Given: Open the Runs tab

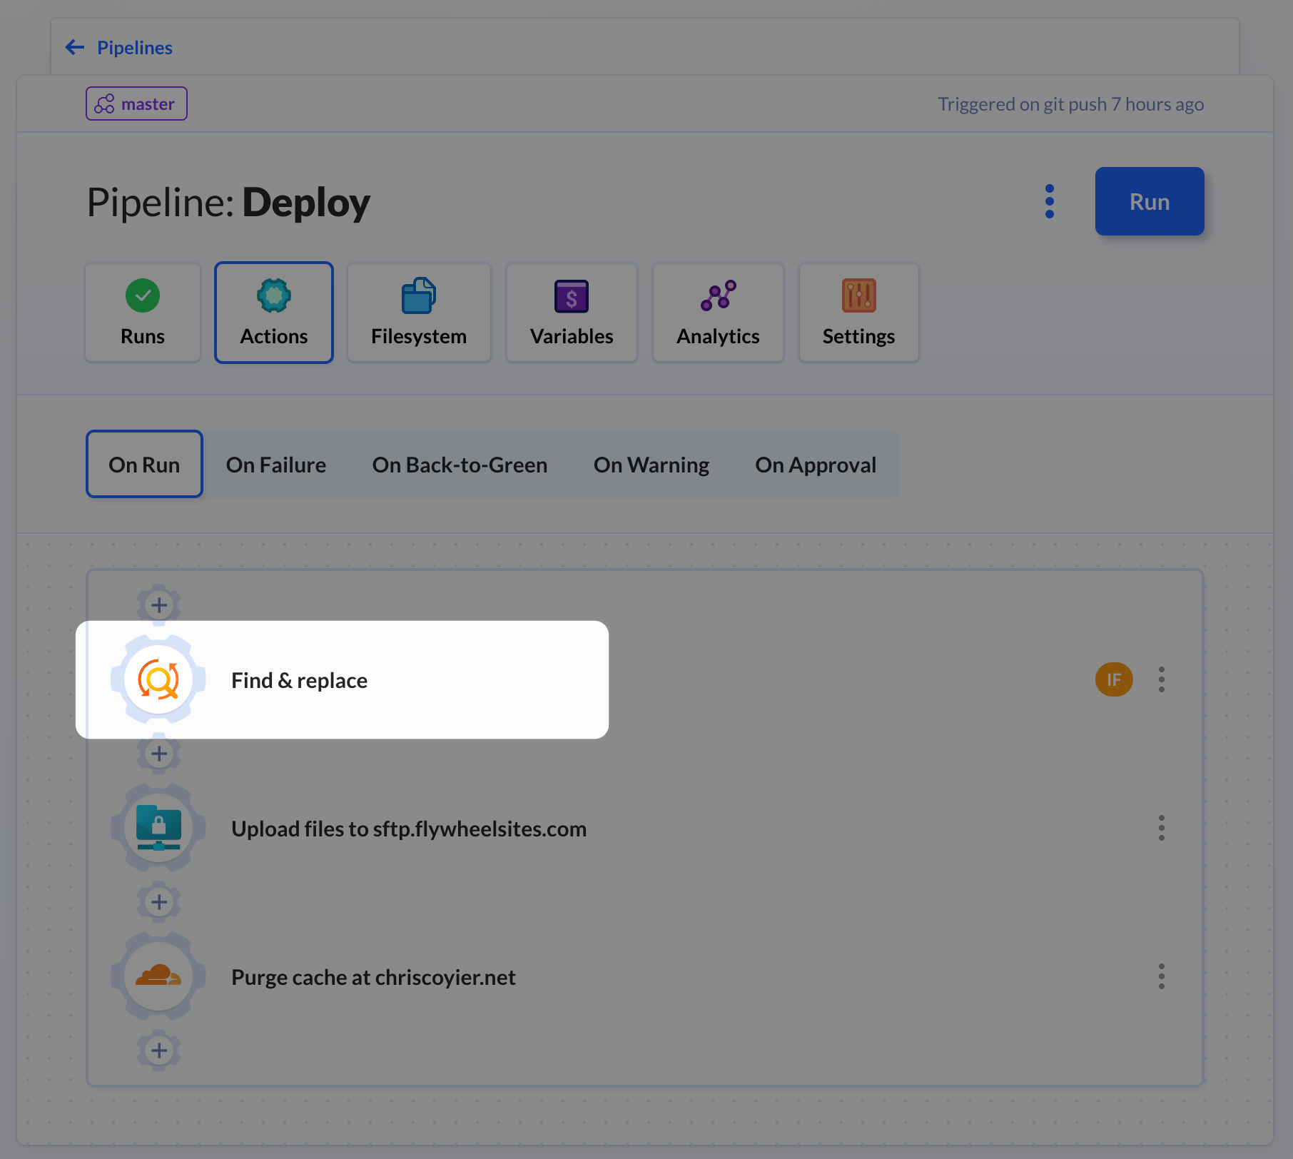Looking at the screenshot, I should [143, 313].
